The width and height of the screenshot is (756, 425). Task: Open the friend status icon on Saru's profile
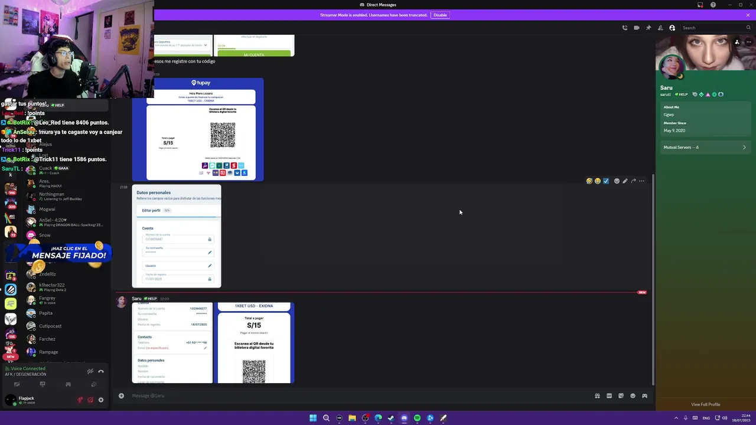pyautogui.click(x=737, y=42)
